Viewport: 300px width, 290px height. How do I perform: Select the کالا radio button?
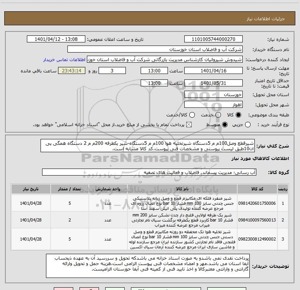[x=238, y=115]
